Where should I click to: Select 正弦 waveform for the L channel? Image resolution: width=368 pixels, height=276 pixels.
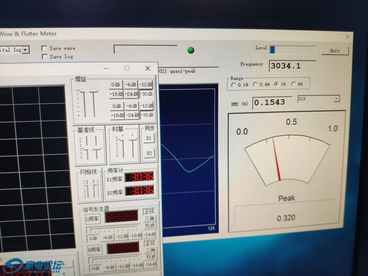click(149, 211)
